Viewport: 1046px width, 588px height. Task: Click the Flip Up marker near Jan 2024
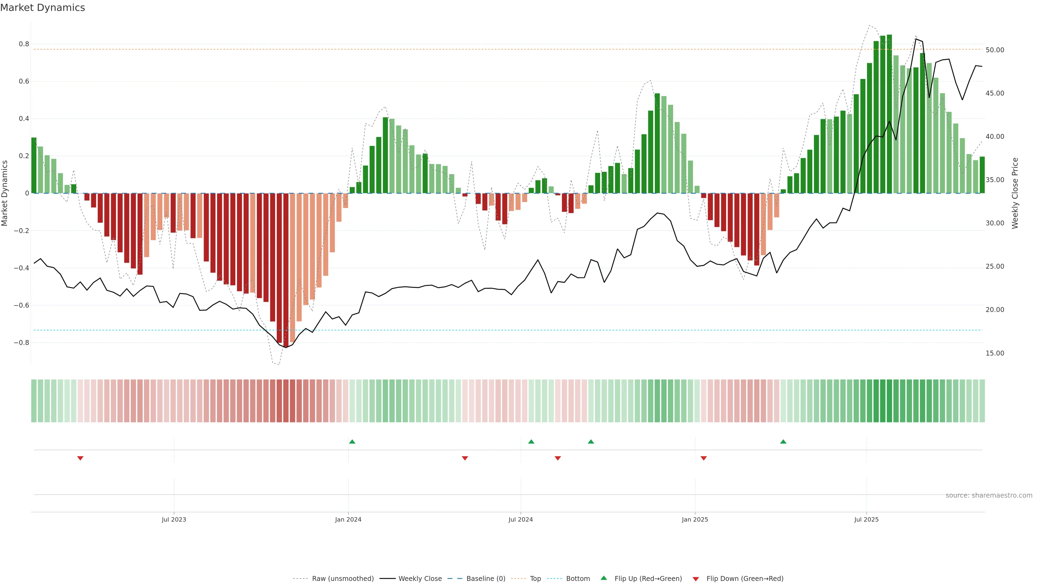352,442
